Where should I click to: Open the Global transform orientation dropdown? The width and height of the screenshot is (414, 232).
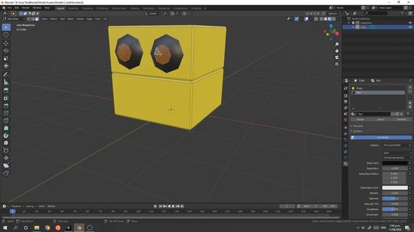coord(153,14)
